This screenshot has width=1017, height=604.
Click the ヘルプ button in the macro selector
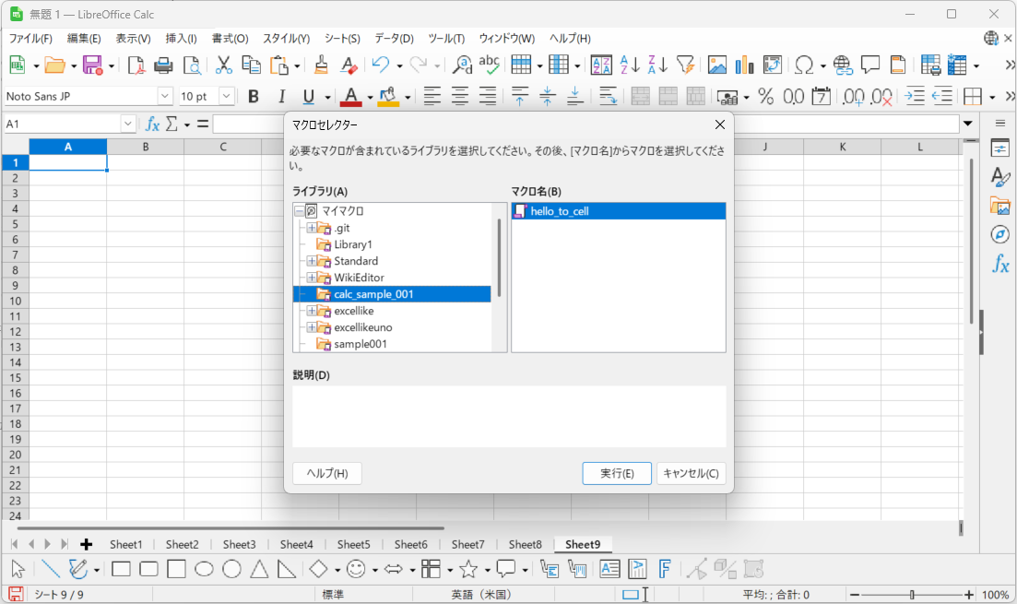pyautogui.click(x=326, y=473)
